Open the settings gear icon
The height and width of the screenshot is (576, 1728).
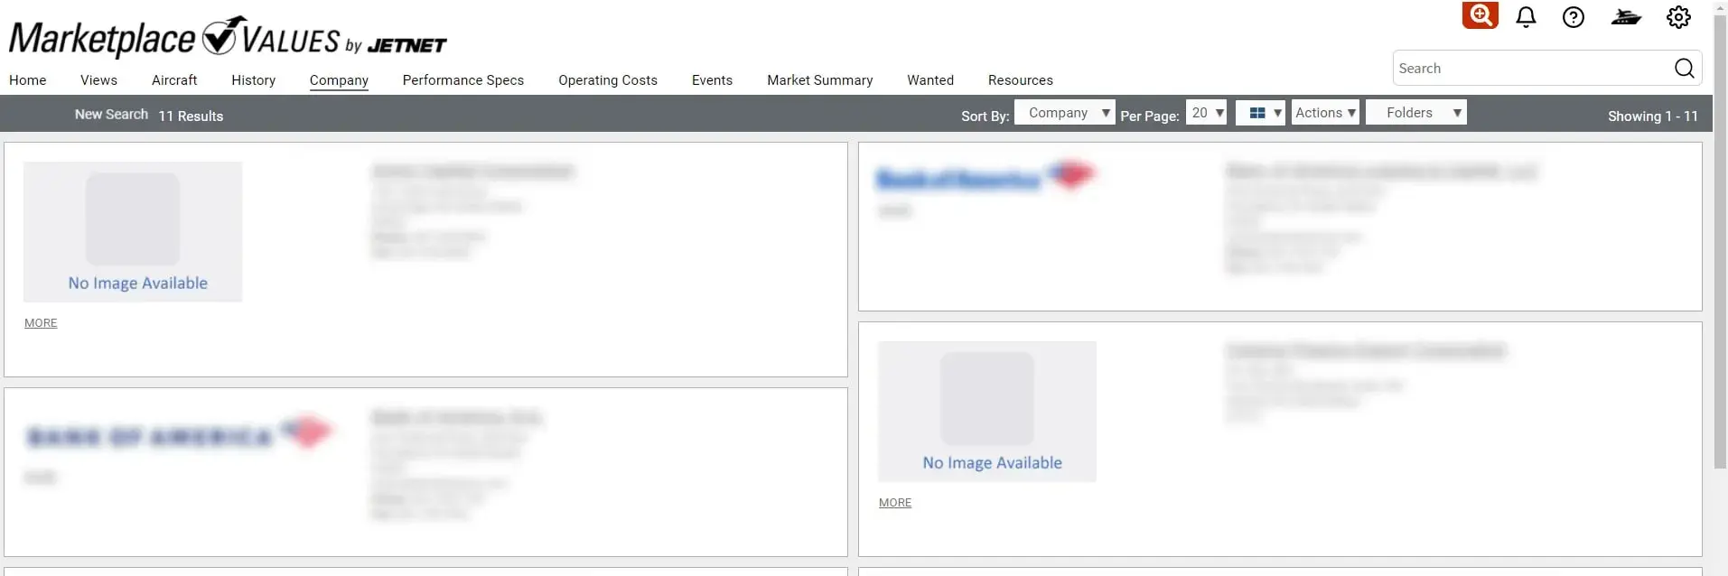click(1677, 17)
